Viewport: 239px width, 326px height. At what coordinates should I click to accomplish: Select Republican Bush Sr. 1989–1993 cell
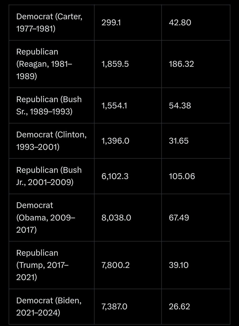pos(52,105)
